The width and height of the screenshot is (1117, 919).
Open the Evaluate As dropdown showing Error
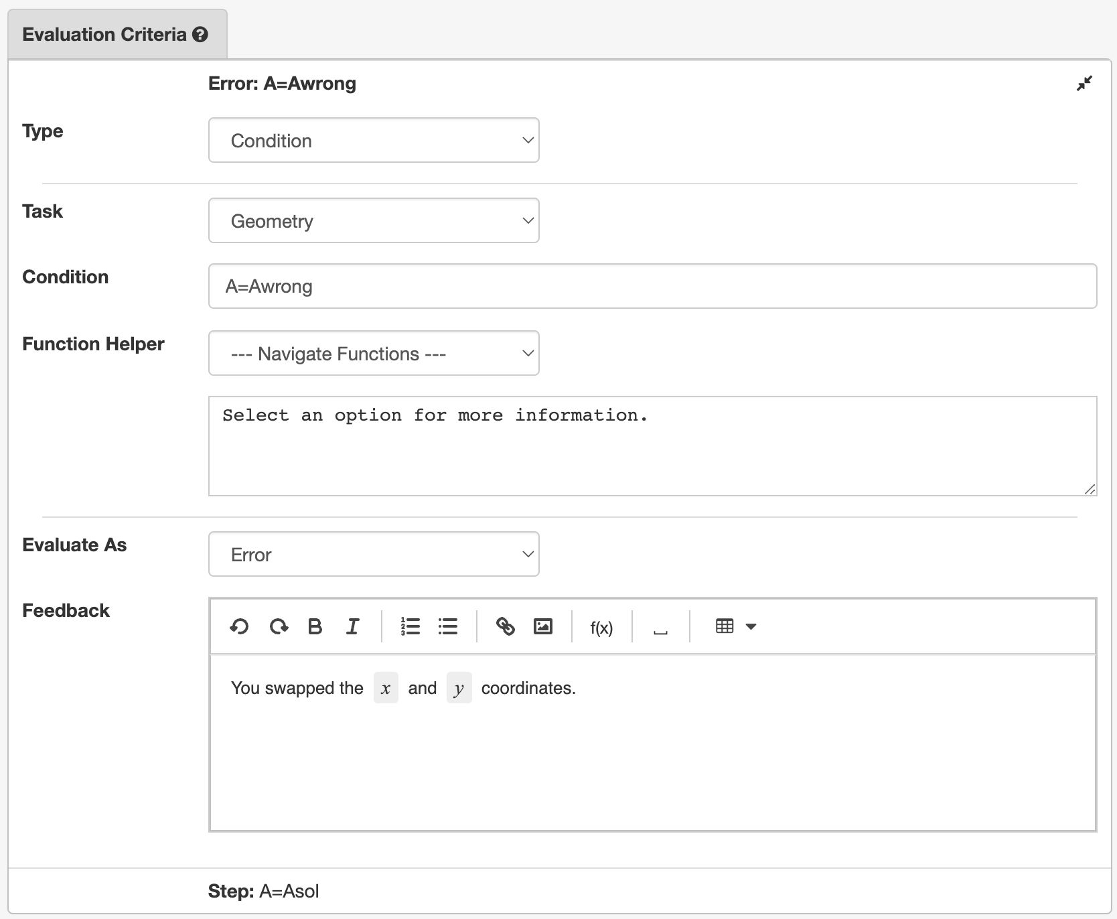(x=374, y=553)
